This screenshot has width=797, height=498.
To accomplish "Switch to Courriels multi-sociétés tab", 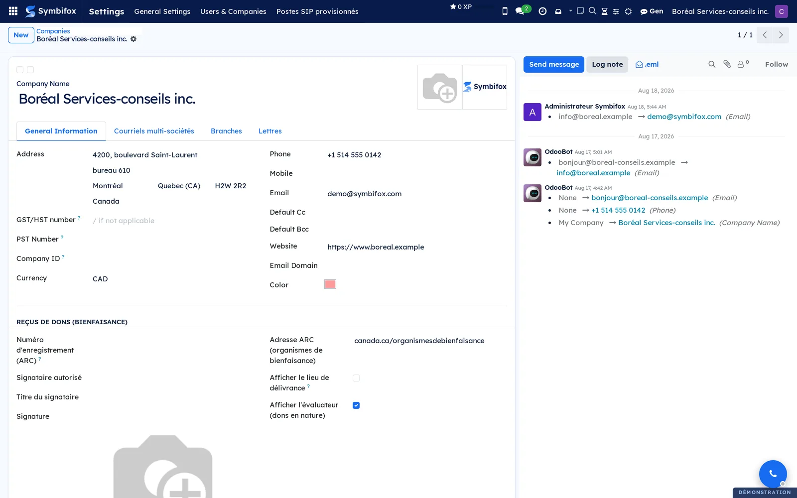I will [154, 131].
